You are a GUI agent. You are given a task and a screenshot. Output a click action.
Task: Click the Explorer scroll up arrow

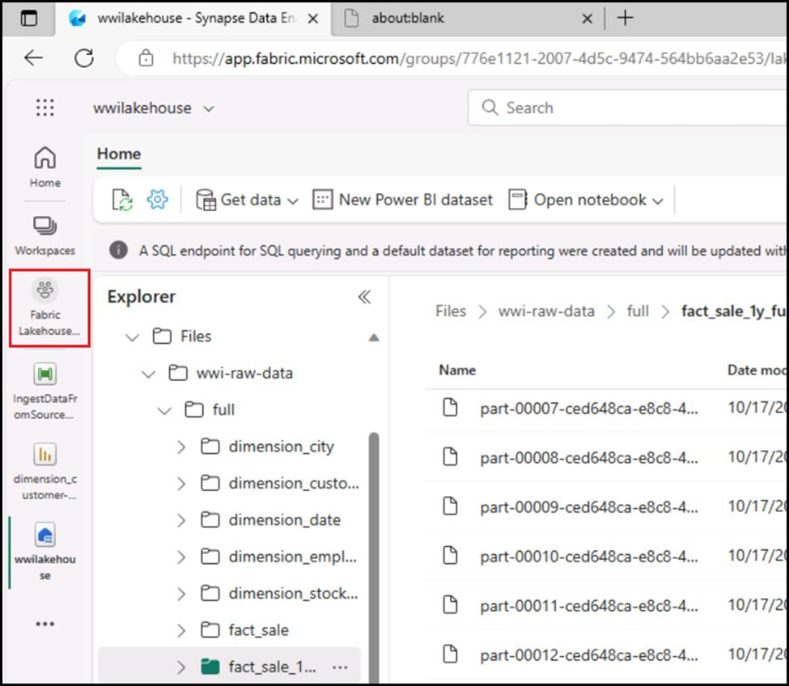pyautogui.click(x=373, y=337)
